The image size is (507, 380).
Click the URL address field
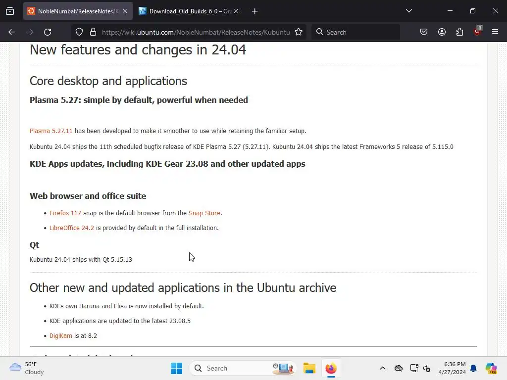pos(196,32)
